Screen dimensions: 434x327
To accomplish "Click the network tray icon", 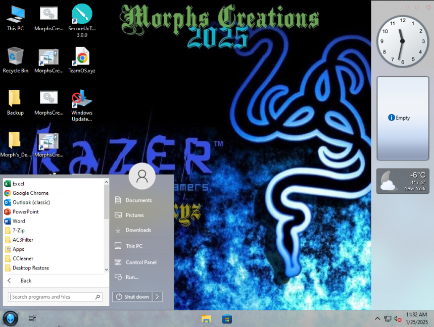I will [388, 319].
